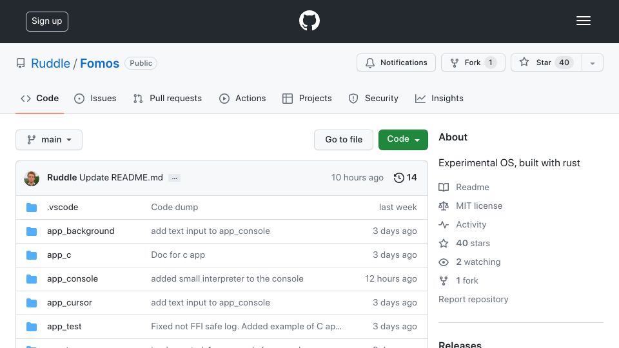Open the Security tab
Viewport: 619px width, 348px height.
pyautogui.click(x=373, y=98)
